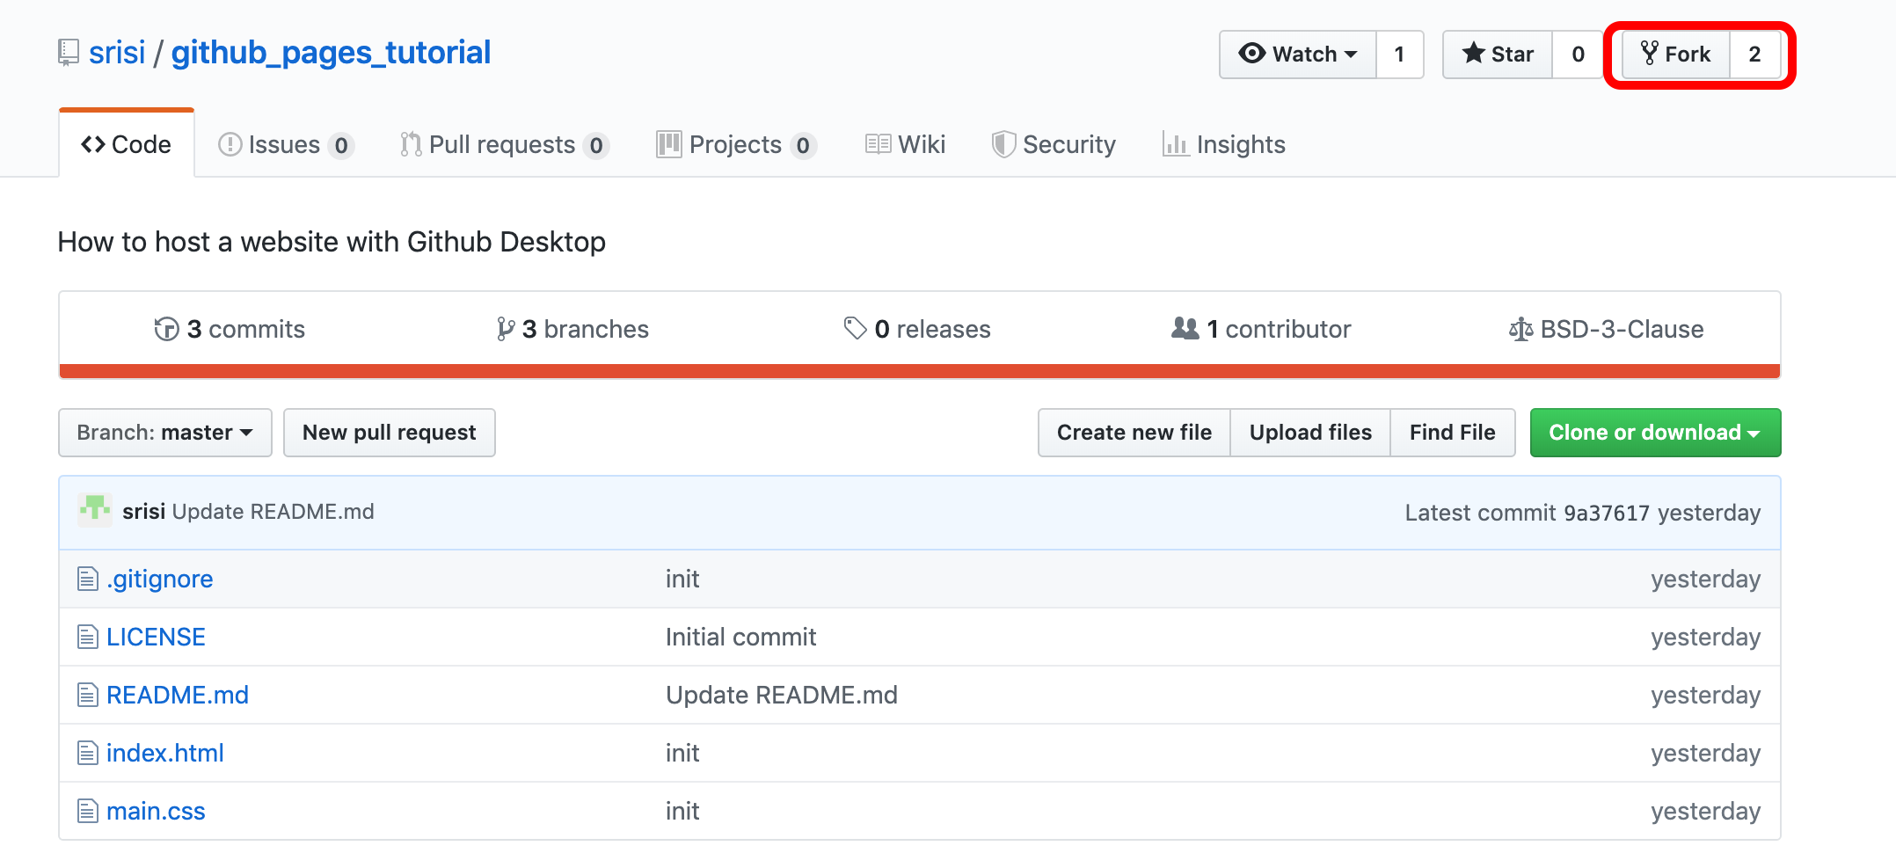1896x853 pixels.
Task: Click the Security shield icon
Action: point(1003,144)
